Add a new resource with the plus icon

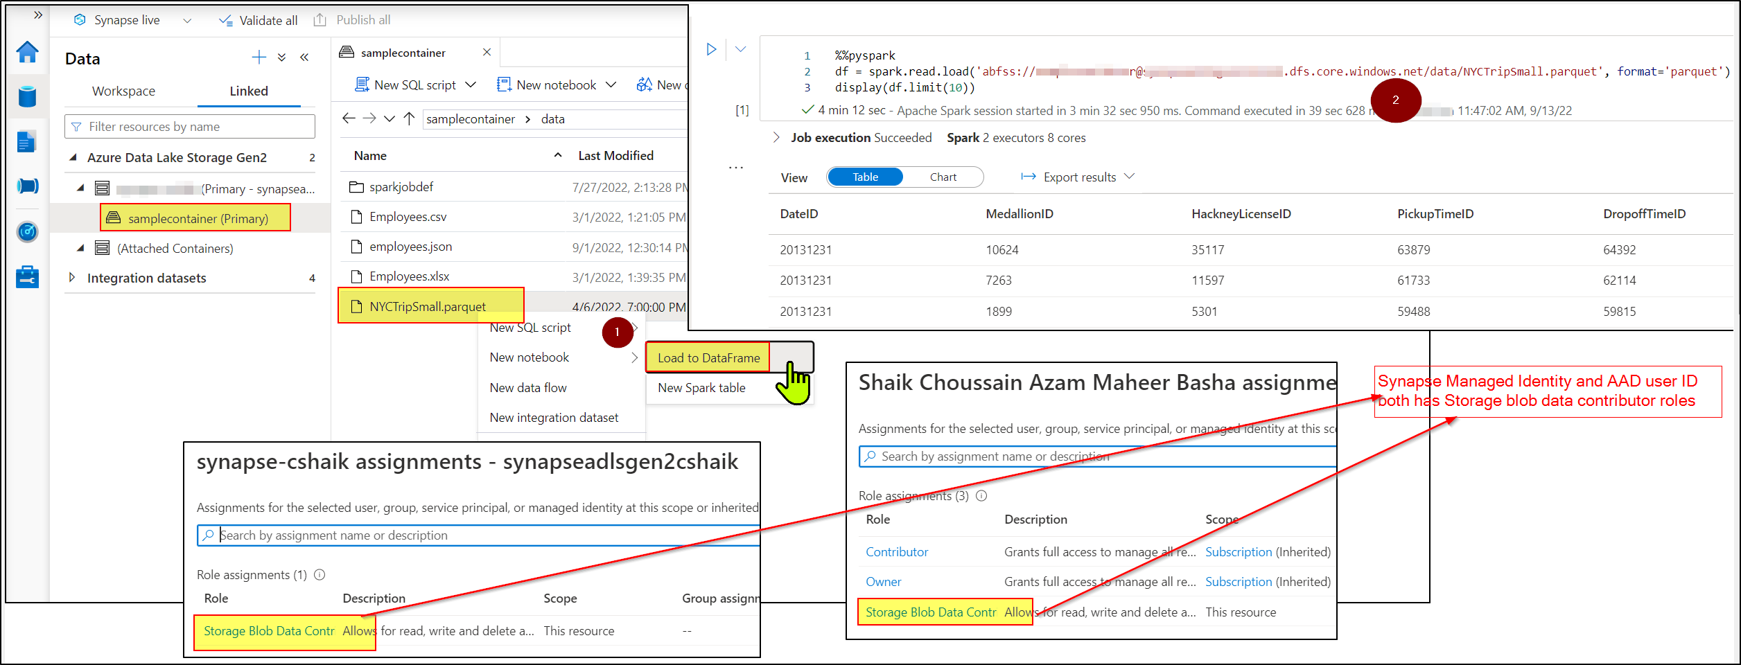coord(259,57)
